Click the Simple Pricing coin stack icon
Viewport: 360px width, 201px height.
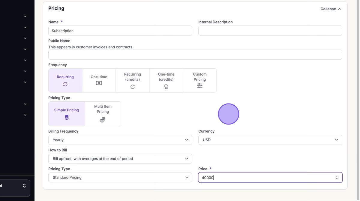[x=67, y=117]
